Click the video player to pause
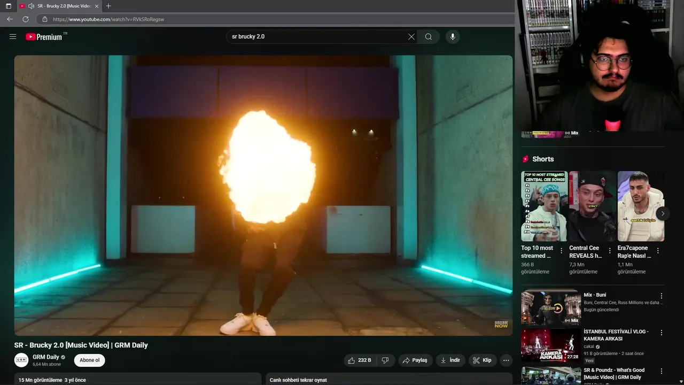The width and height of the screenshot is (684, 385). [x=263, y=195]
